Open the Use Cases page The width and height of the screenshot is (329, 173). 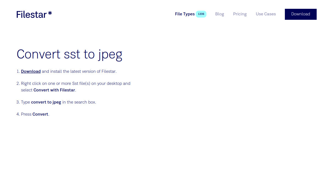point(266,14)
